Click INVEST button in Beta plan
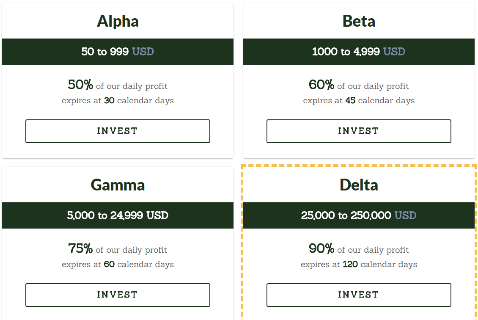 [359, 131]
